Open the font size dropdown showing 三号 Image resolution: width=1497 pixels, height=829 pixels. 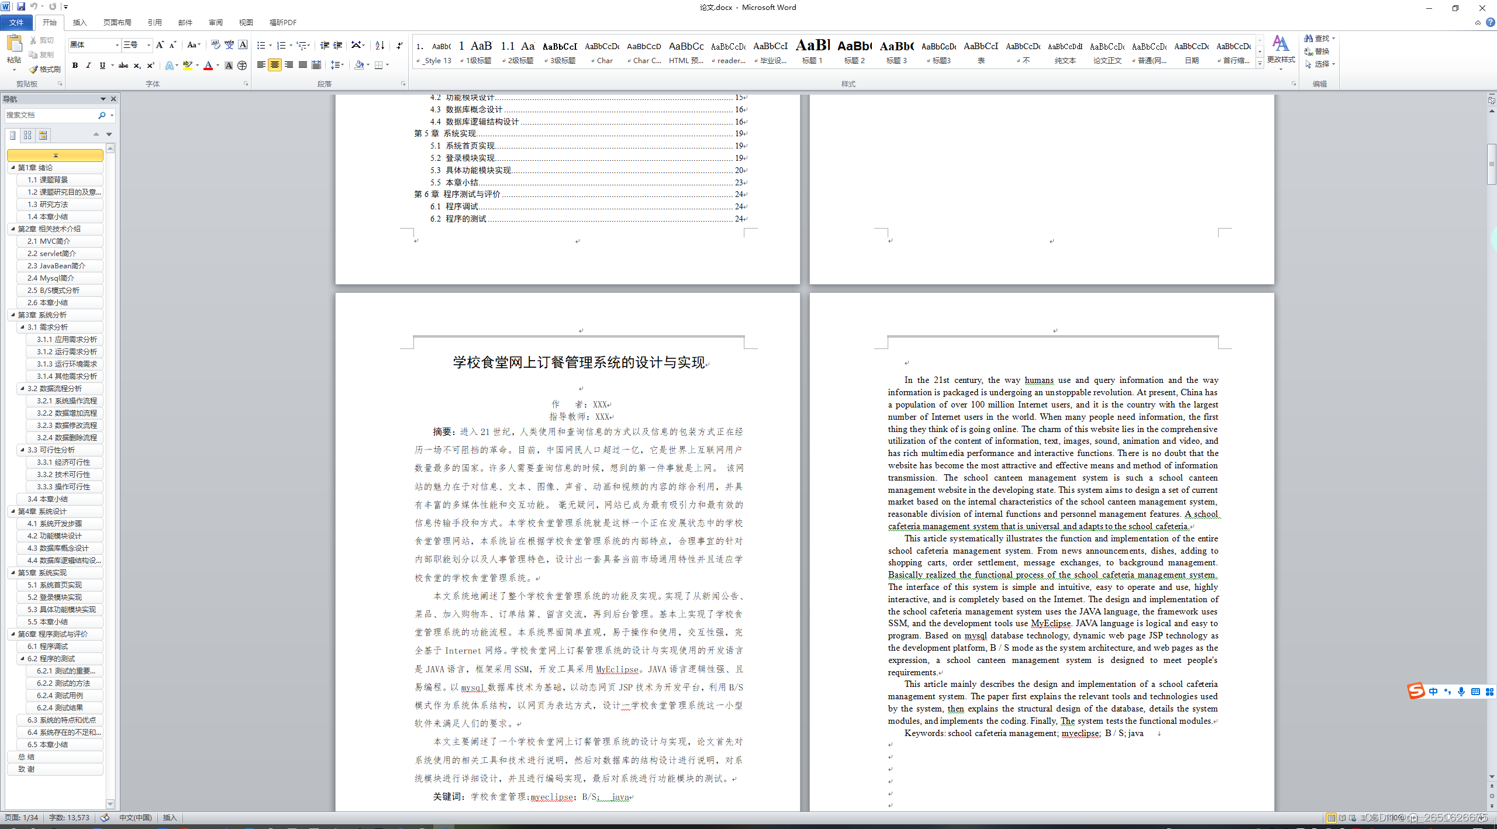point(149,45)
